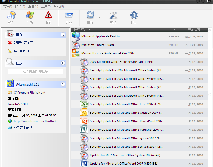Open the dropdown arrow next to 刷新

pyautogui.click(x=99, y=18)
